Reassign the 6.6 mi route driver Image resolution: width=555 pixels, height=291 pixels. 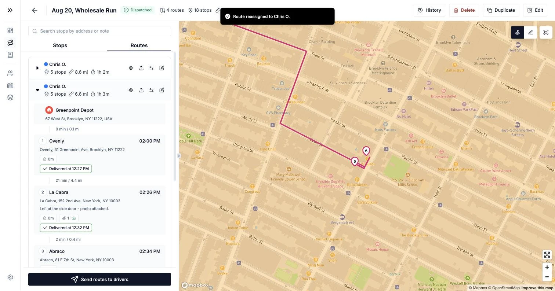point(151,90)
